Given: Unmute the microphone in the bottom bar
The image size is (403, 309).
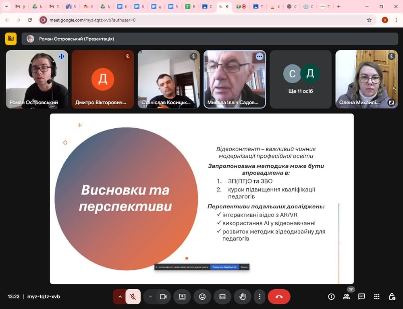Looking at the screenshot, I should click(133, 297).
